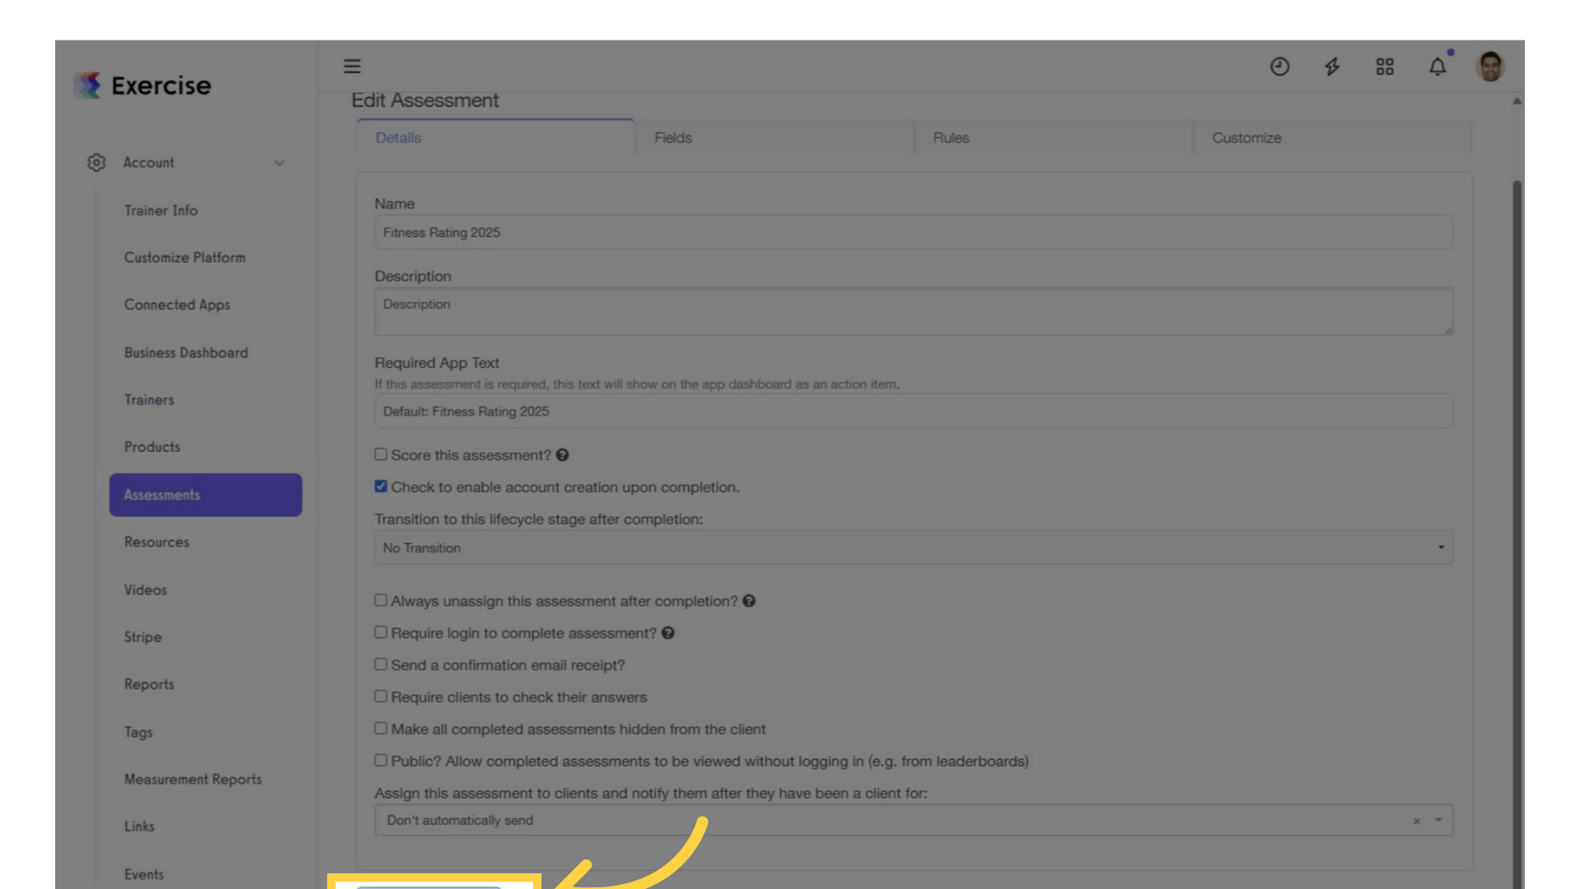Click the Description text area
This screenshot has width=1580, height=889.
click(913, 311)
